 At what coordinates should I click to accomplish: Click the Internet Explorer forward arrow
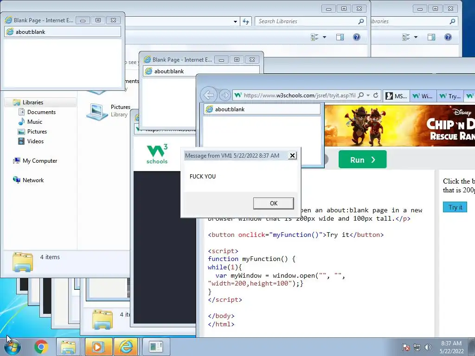coord(225,95)
